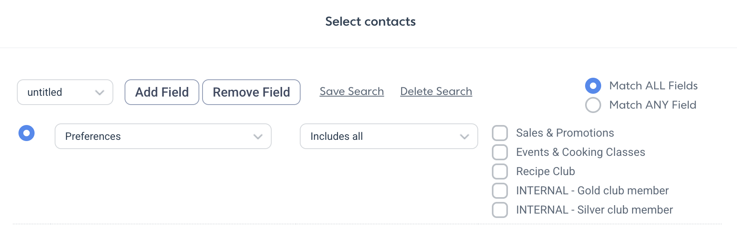Expand the Includes all condition dropdown
This screenshot has height=234, width=737.
[389, 136]
